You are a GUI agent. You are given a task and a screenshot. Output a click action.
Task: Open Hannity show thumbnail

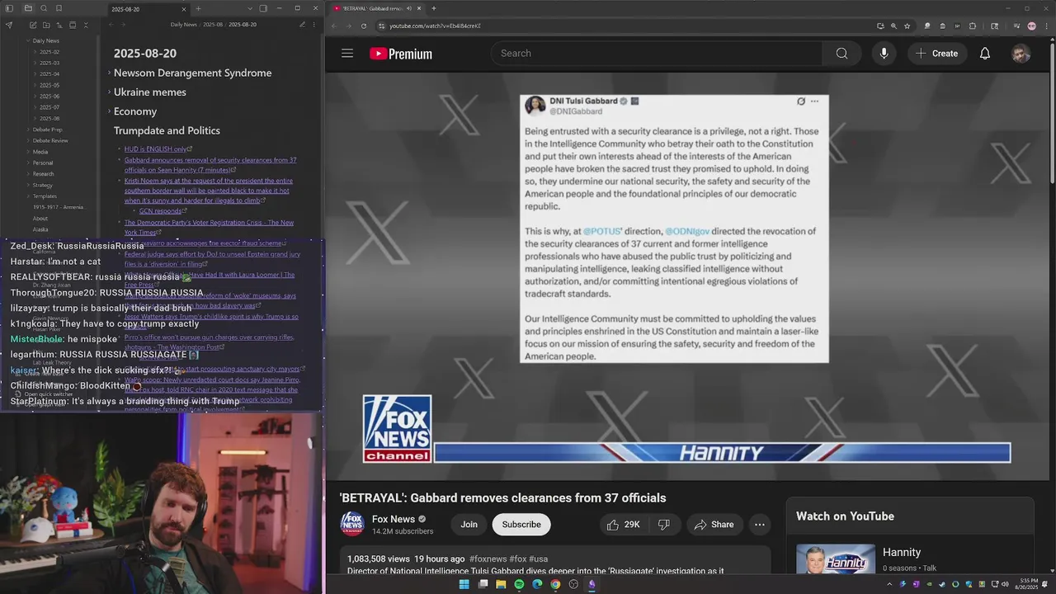point(836,559)
